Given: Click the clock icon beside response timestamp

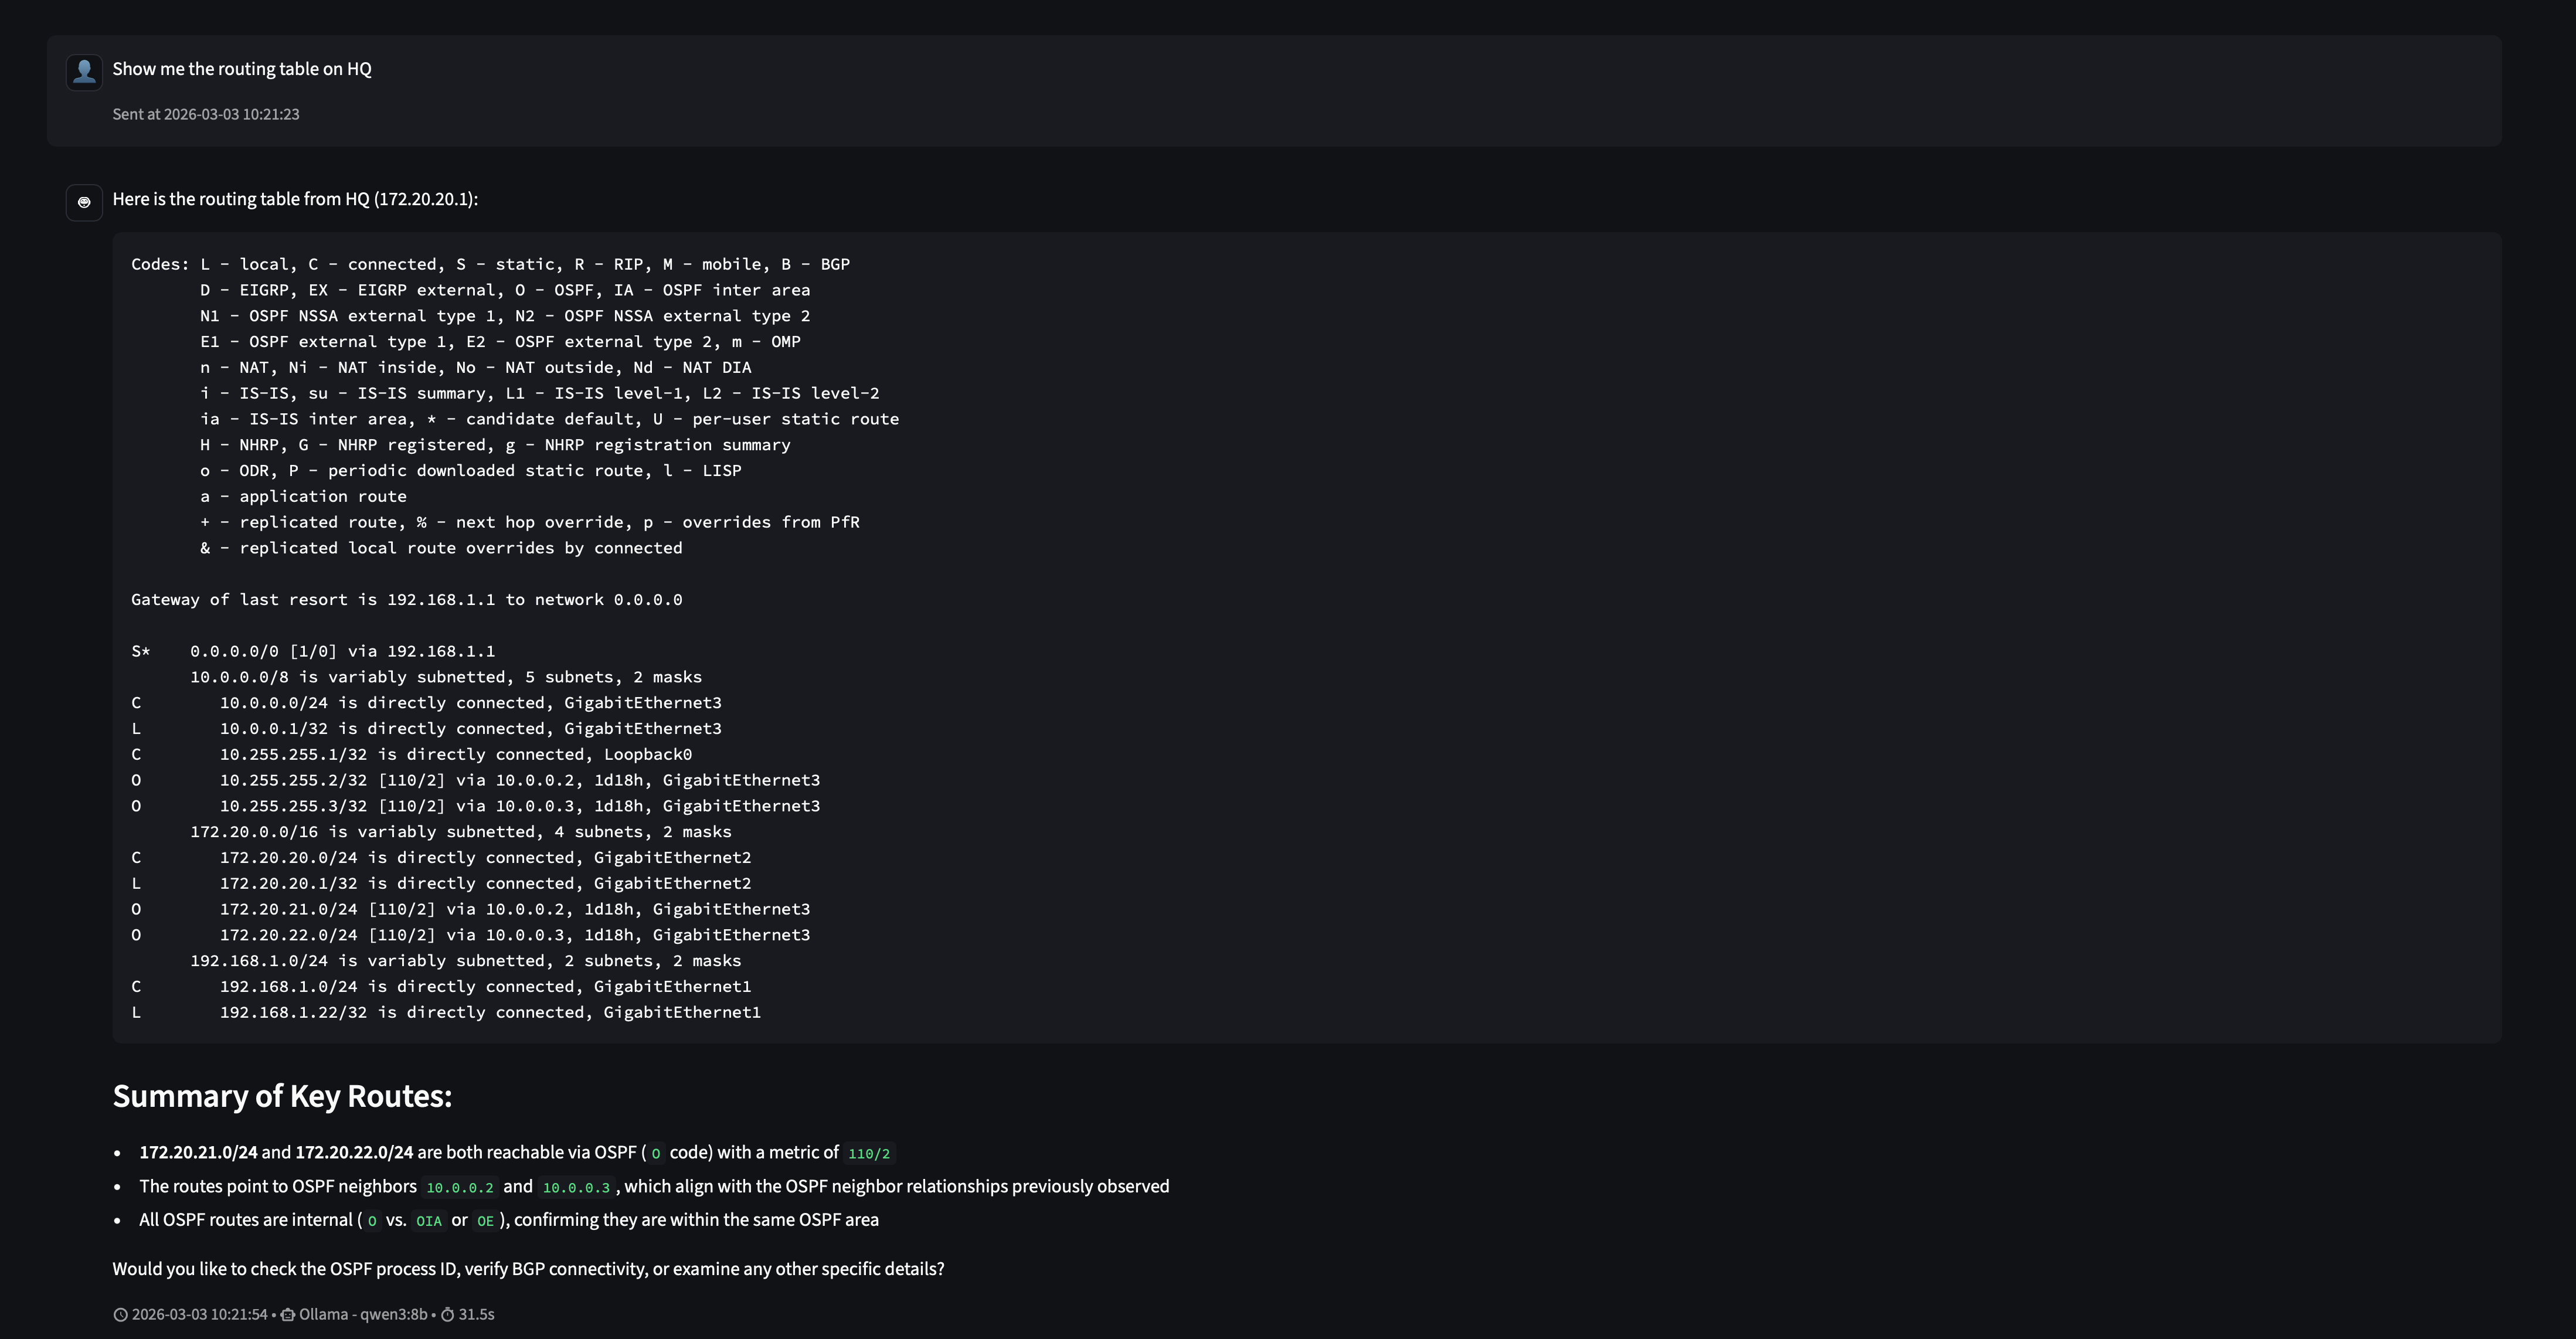Looking at the screenshot, I should click(120, 1315).
